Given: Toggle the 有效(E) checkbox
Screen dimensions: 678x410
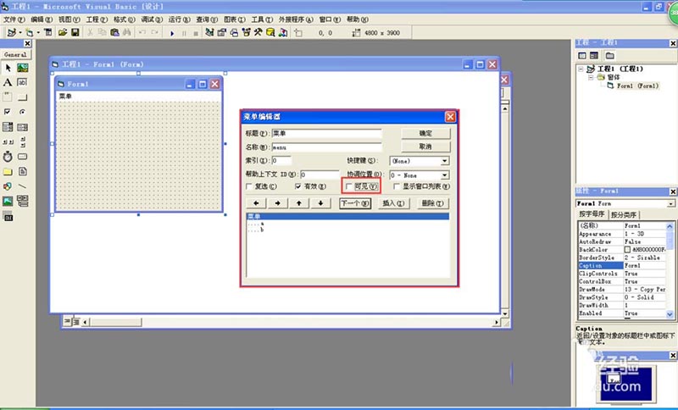Looking at the screenshot, I should [298, 186].
